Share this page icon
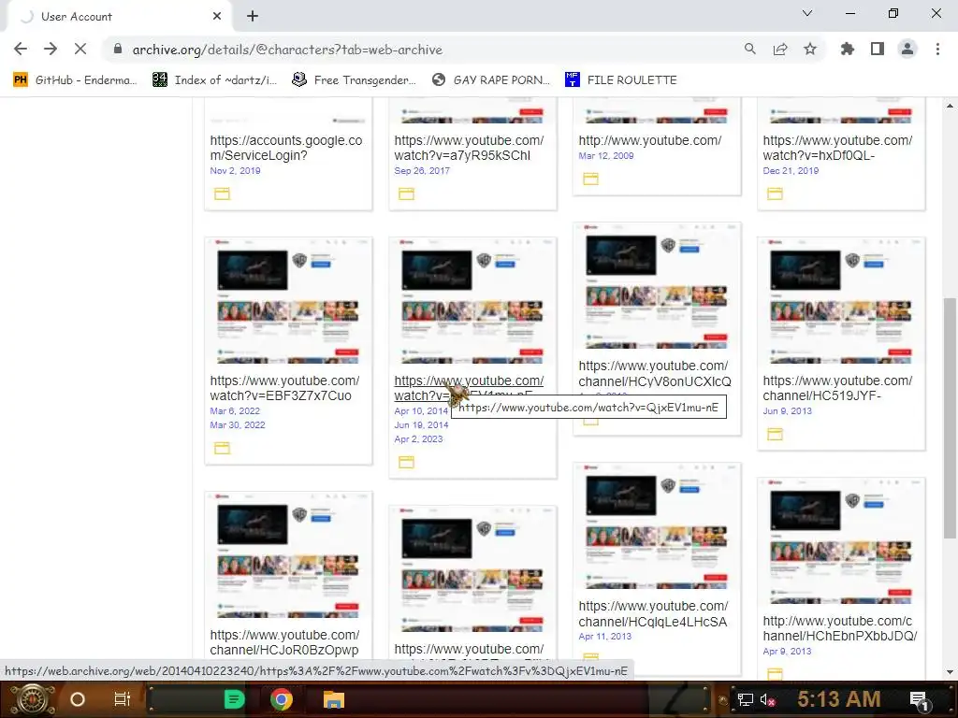 (x=779, y=50)
